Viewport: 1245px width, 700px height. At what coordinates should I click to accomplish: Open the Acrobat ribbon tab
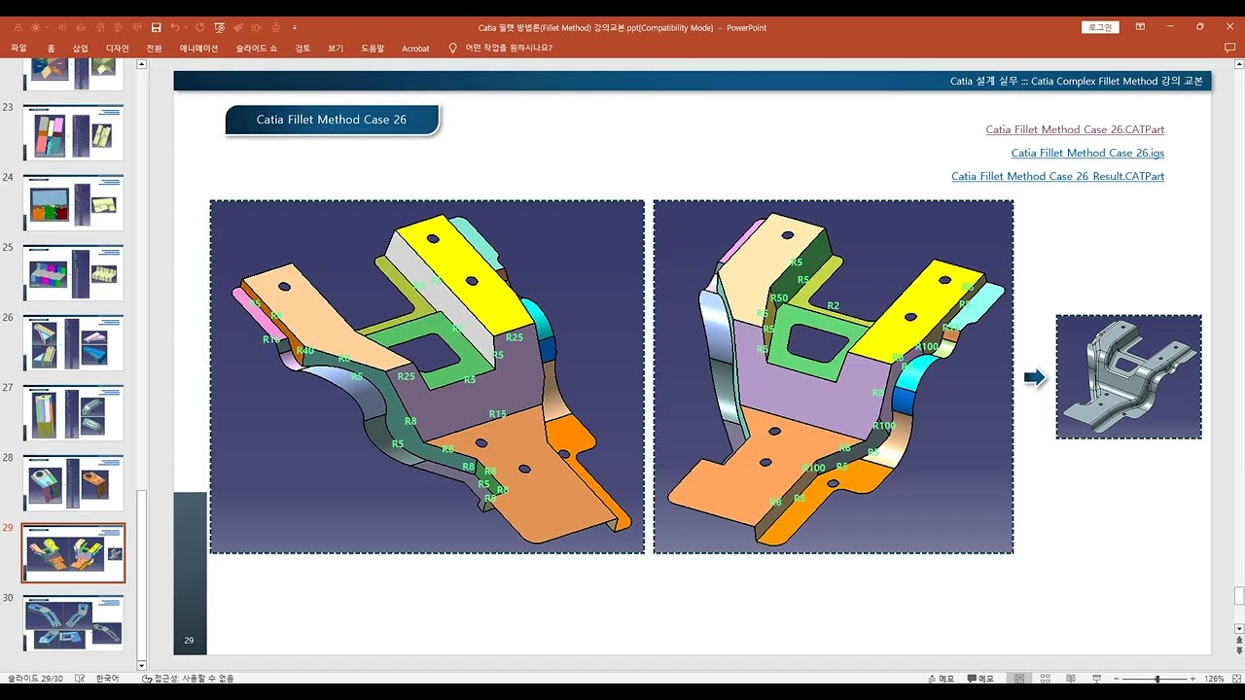pos(415,48)
